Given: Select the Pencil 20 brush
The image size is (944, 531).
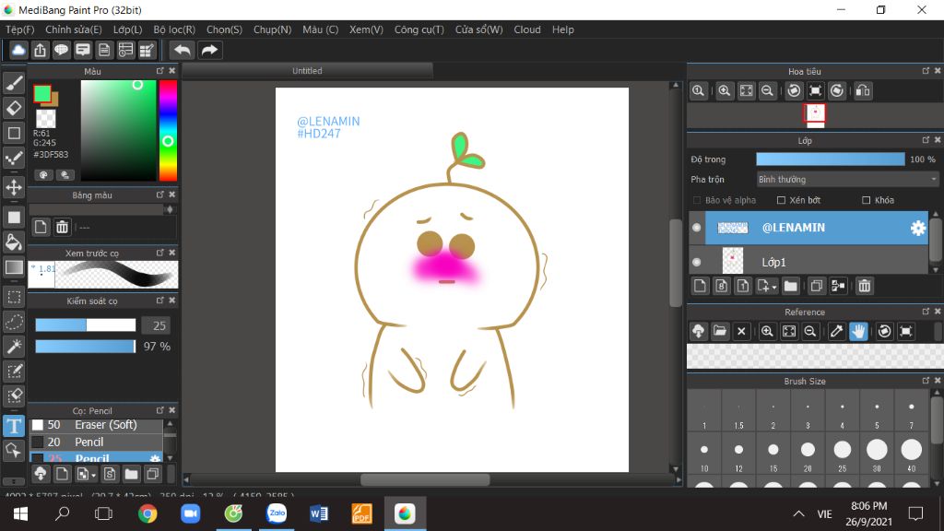Looking at the screenshot, I should pyautogui.click(x=96, y=442).
